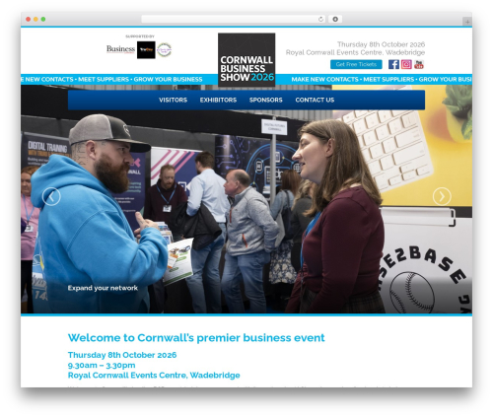Click the circular sponsor logo
Viewport: 493px width, 417px height.
click(164, 50)
